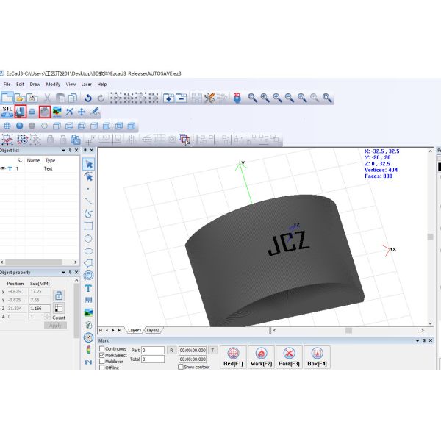The height and width of the screenshot is (441, 441).
Task: Pick the Rectangle drawing tool
Action: (88, 226)
